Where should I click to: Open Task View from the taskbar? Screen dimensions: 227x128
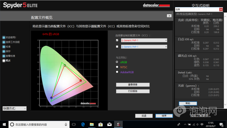pos(74,124)
